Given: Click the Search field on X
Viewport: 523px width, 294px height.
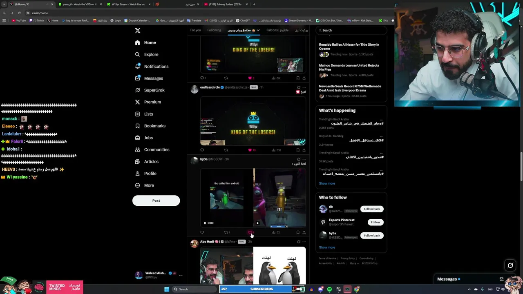Looking at the screenshot, I should click(351, 30).
